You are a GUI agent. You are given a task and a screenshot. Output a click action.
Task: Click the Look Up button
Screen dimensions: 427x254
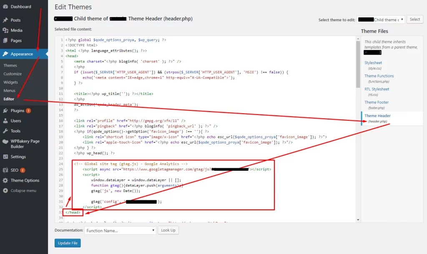click(x=168, y=230)
